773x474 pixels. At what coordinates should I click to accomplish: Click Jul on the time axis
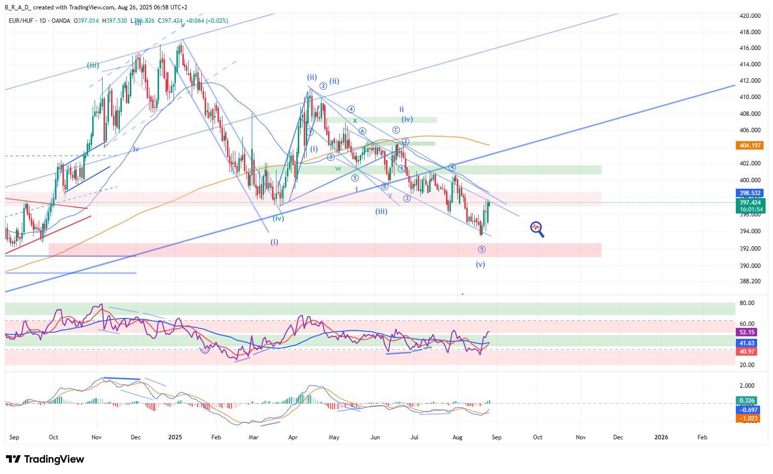[414, 437]
